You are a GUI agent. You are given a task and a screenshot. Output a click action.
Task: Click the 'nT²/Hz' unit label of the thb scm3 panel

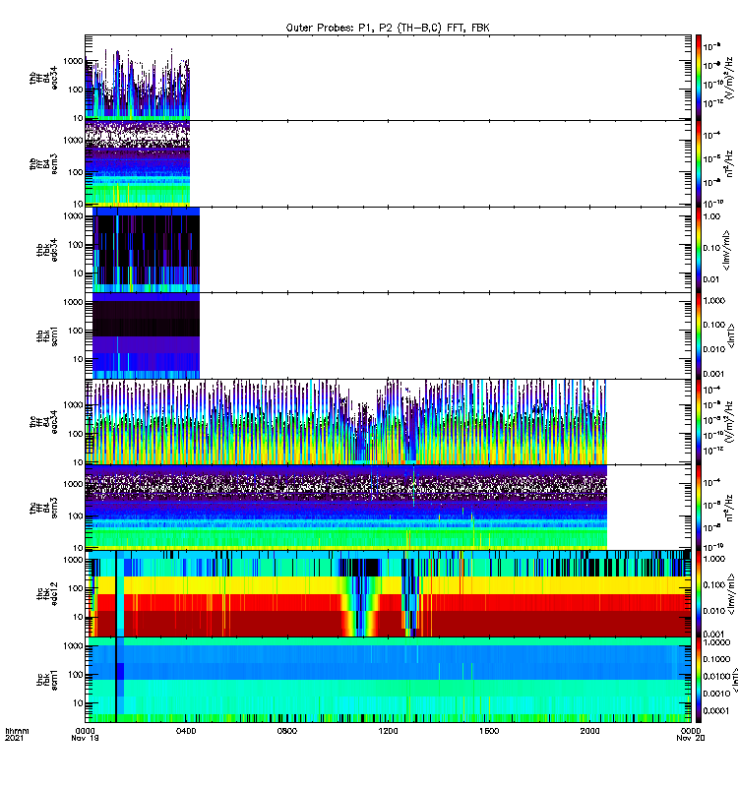click(729, 163)
